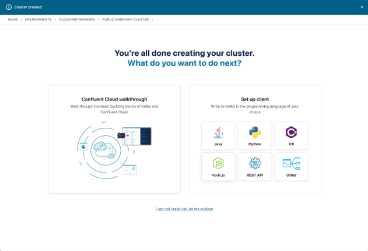Open ENVIRONMENTS breadcrumb link
The height and width of the screenshot is (251, 368).
(x=38, y=19)
